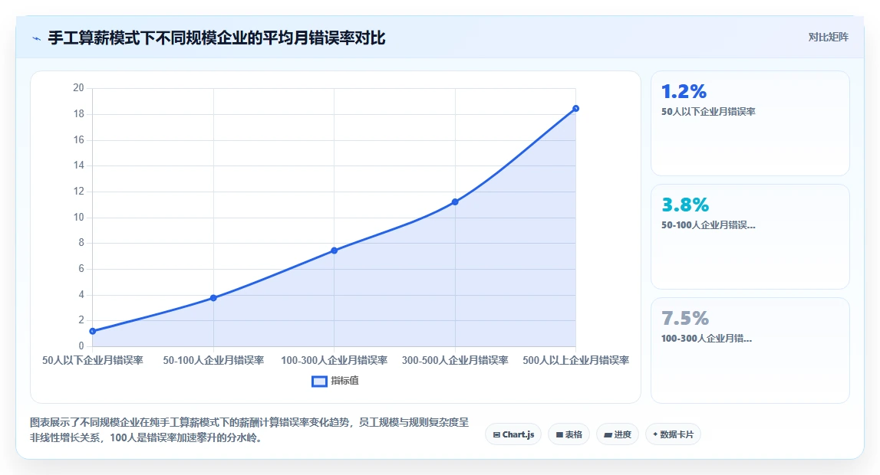Click the data point for 50-100人企业
880x475 pixels.
click(213, 298)
